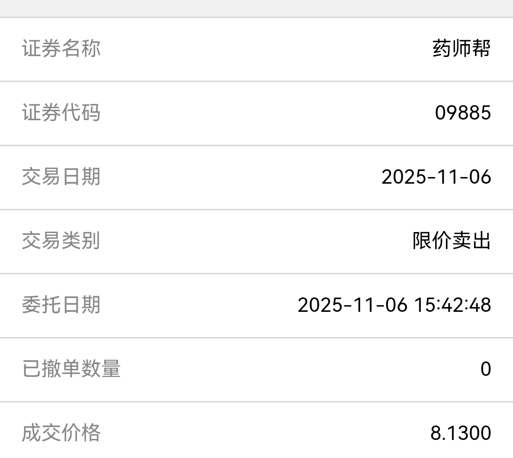
Task: Select the 药师帮 security name value
Action: [461, 48]
